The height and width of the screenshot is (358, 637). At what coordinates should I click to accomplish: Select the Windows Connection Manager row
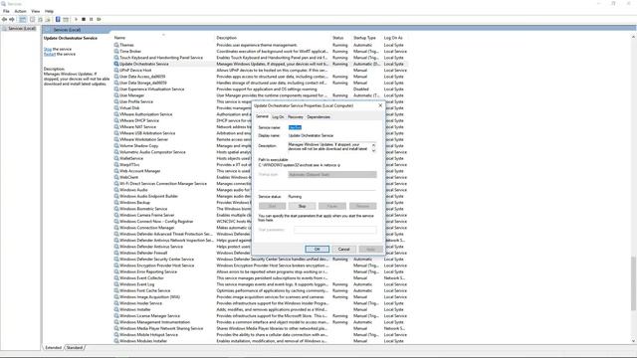(183, 228)
